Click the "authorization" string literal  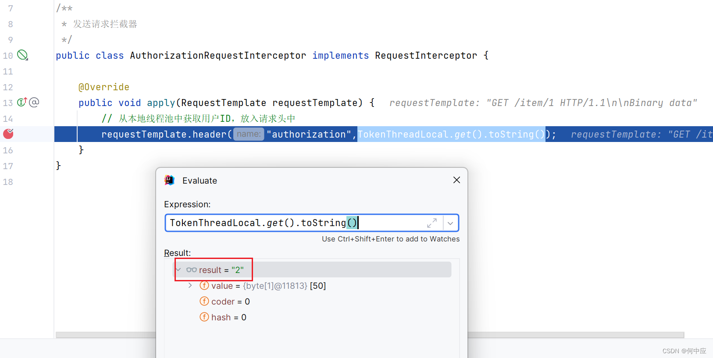pyautogui.click(x=309, y=134)
